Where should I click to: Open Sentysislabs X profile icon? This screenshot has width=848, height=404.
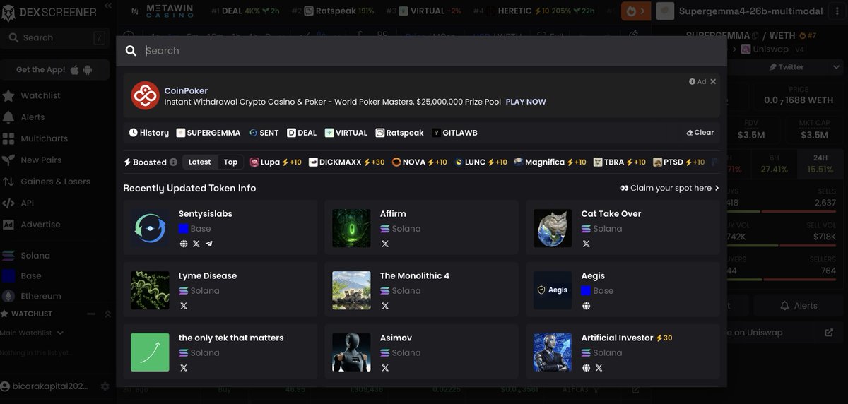[196, 244]
